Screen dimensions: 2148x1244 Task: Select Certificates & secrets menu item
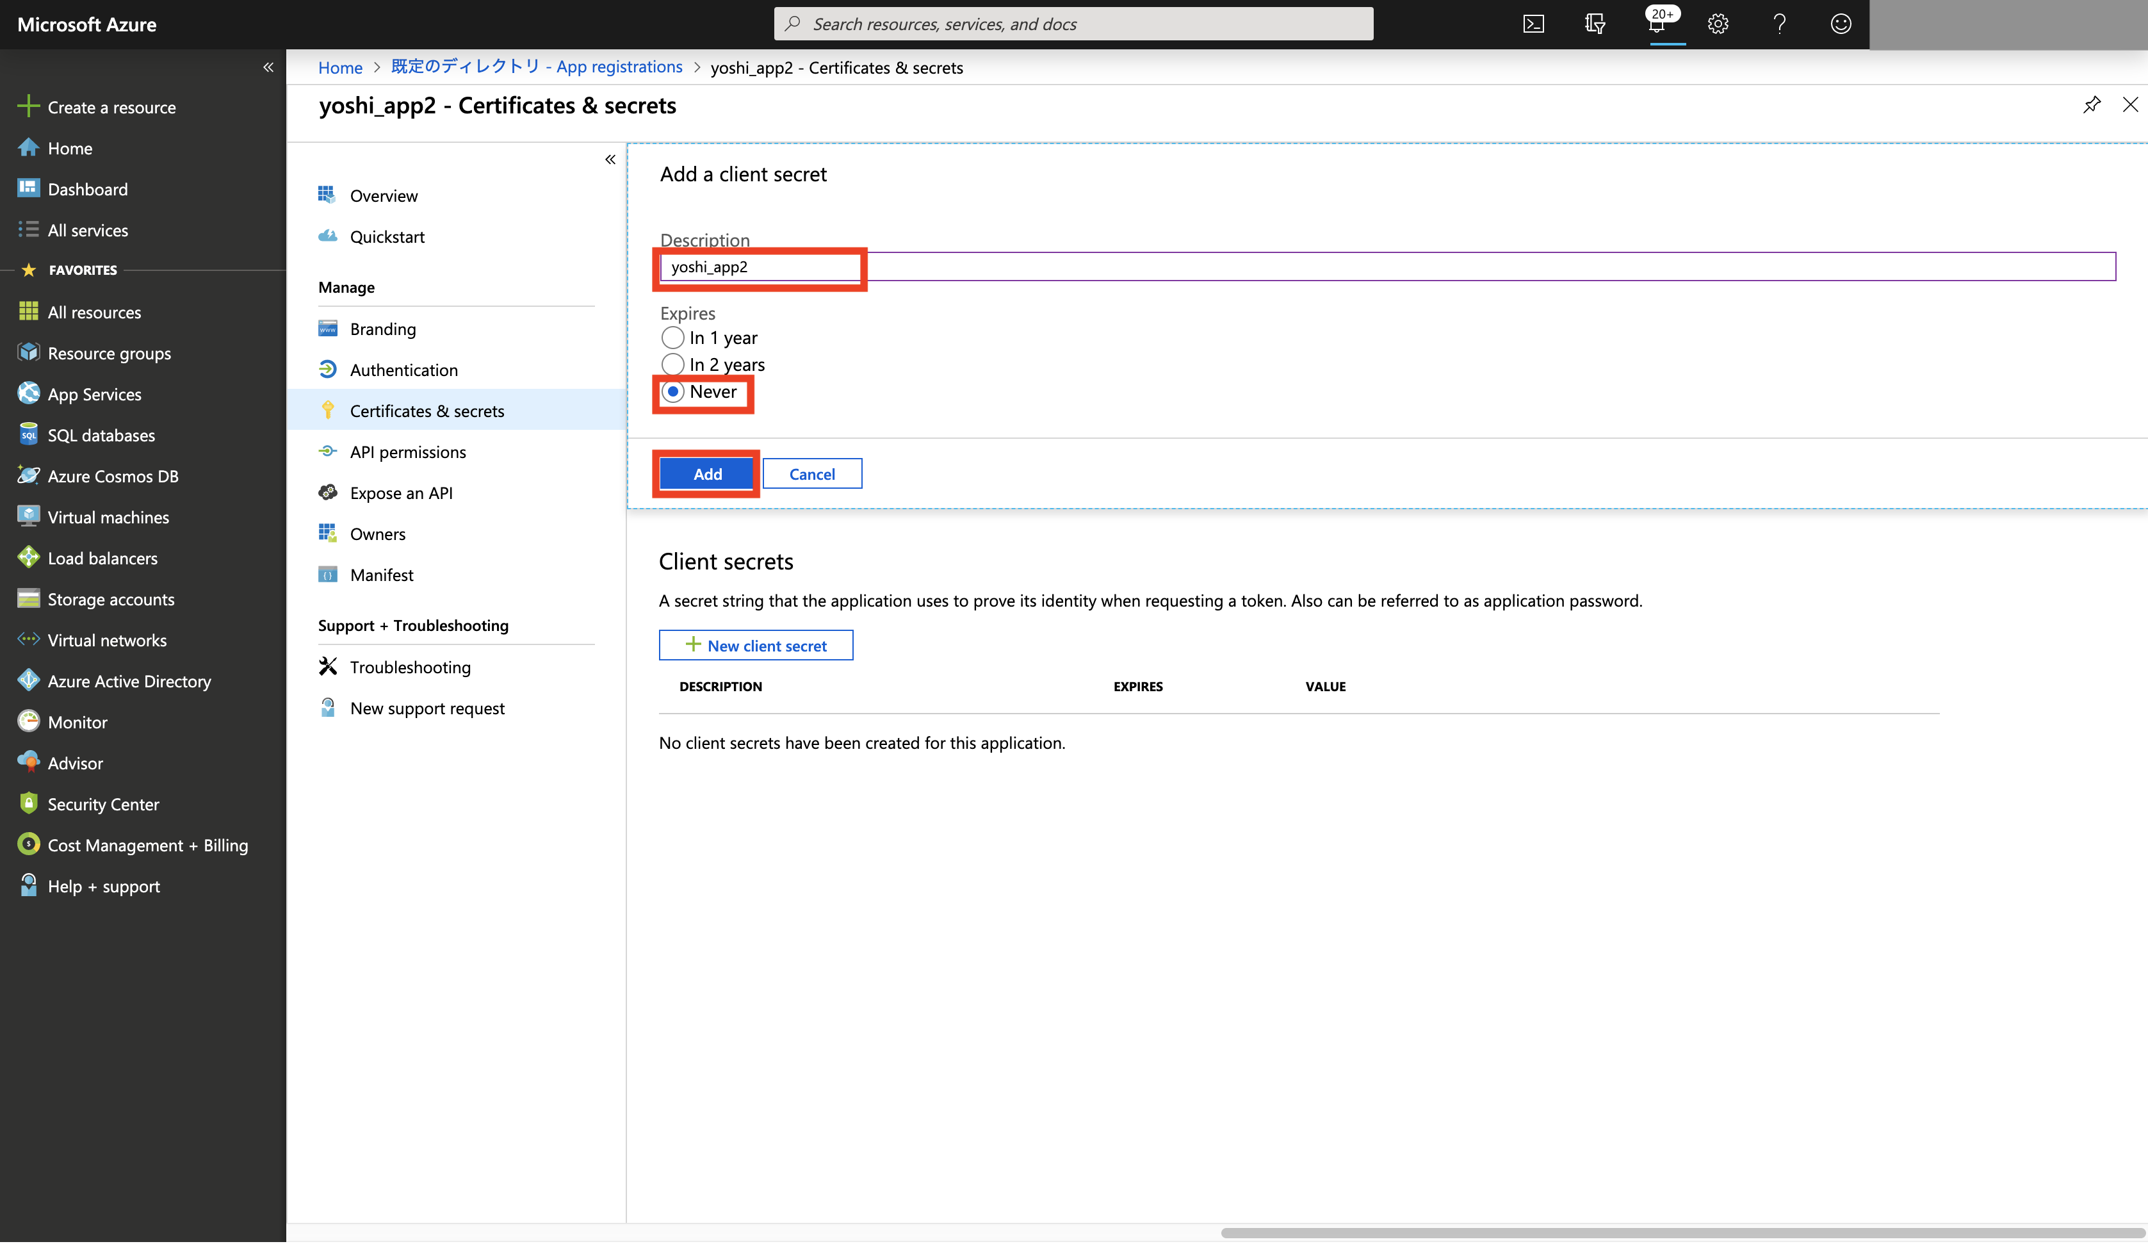457,410
